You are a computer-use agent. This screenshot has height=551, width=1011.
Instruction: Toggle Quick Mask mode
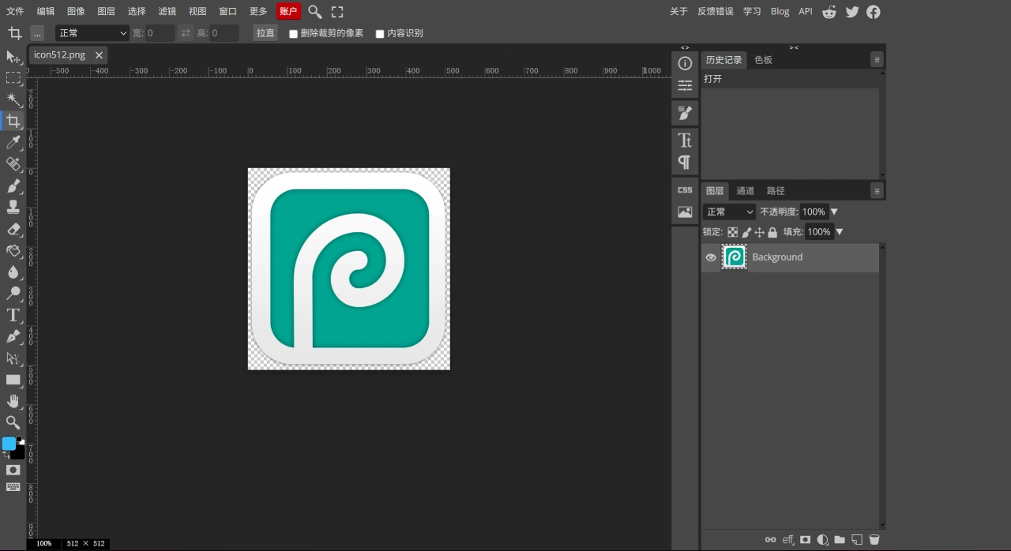pyautogui.click(x=13, y=470)
